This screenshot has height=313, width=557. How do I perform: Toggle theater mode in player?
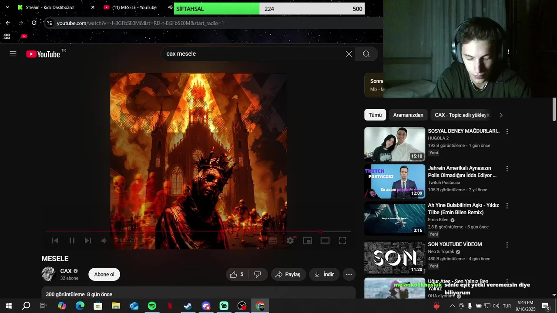(x=325, y=240)
